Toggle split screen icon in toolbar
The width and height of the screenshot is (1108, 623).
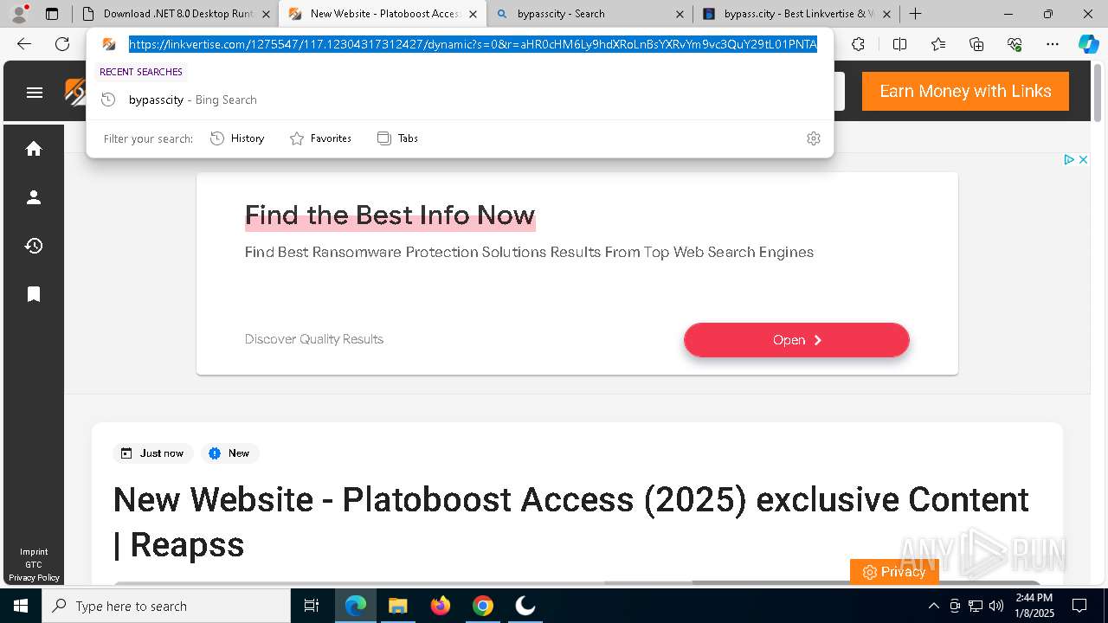coord(899,44)
